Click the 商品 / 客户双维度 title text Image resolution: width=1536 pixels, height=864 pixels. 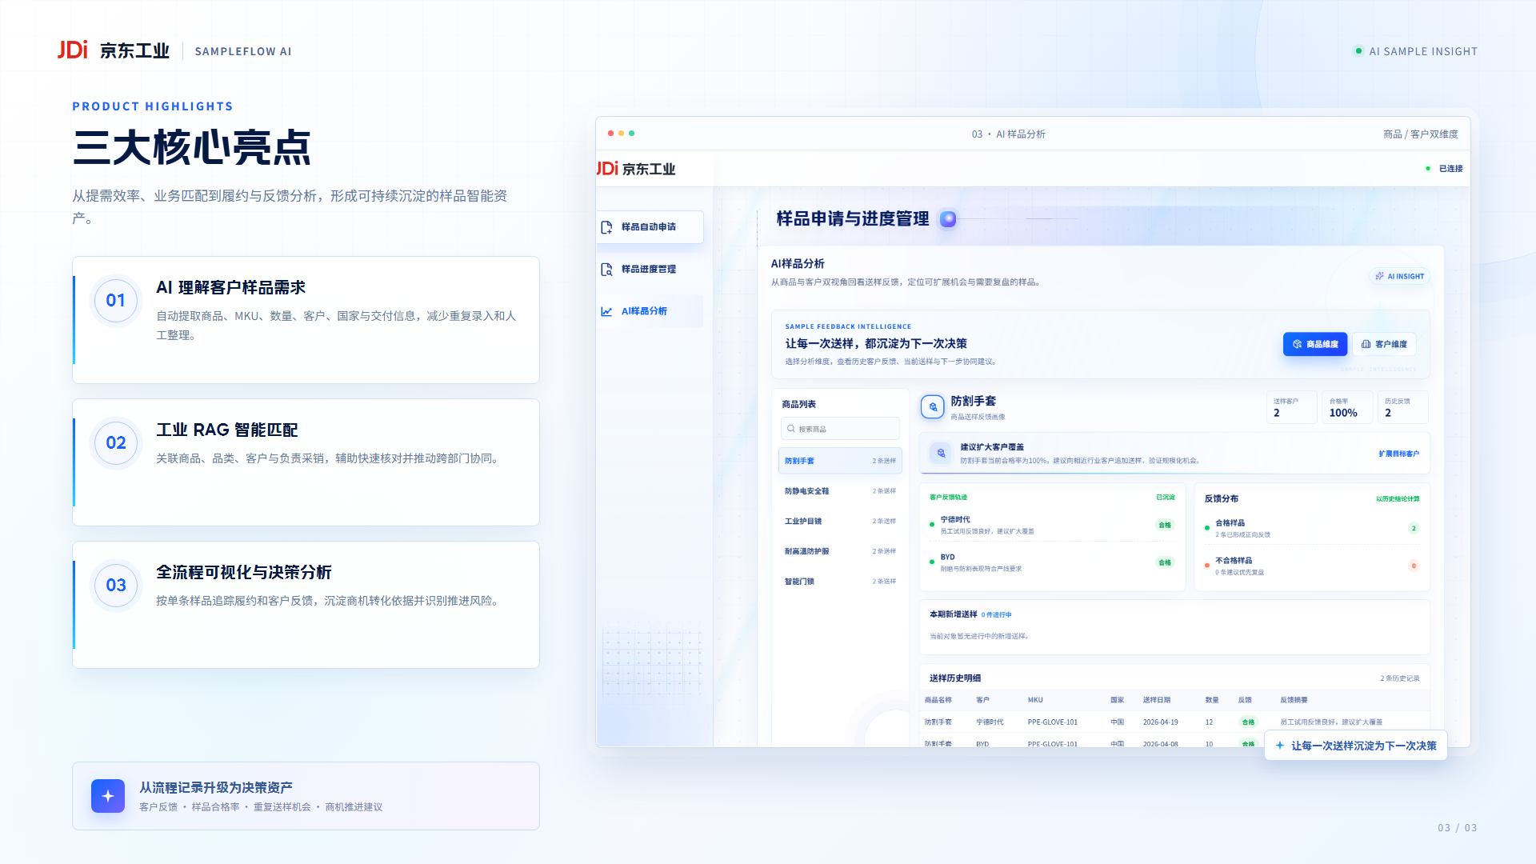point(1421,134)
